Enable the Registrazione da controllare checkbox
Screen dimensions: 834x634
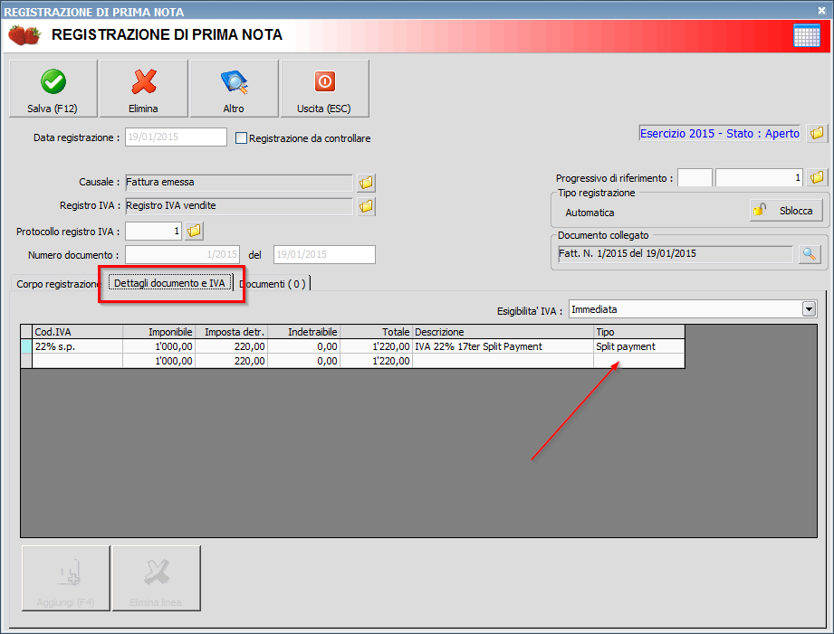point(241,137)
